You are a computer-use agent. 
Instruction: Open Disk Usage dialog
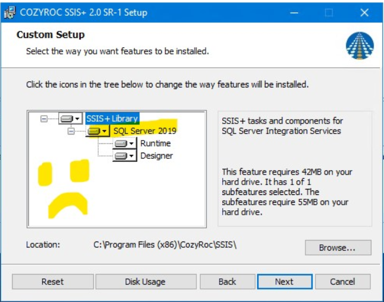coord(146,282)
